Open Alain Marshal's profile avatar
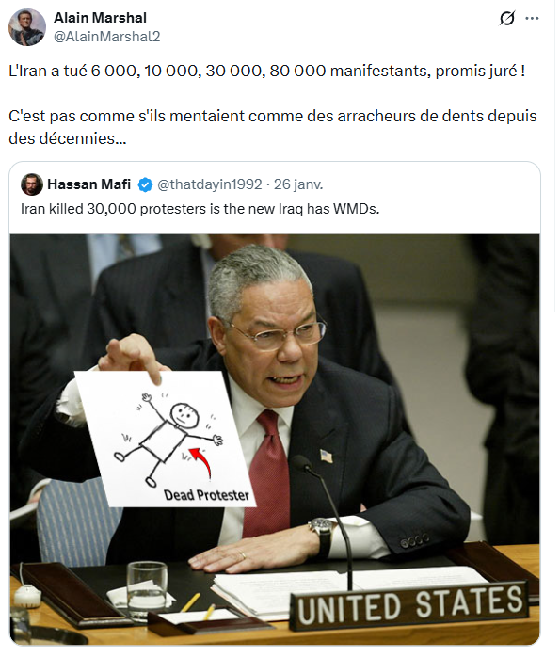 point(27,27)
